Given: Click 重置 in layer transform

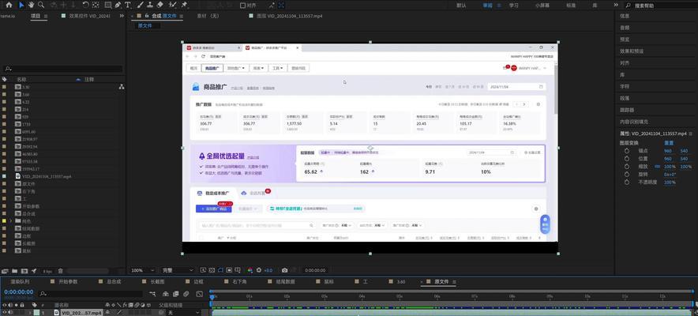Looking at the screenshot, I should (669, 143).
